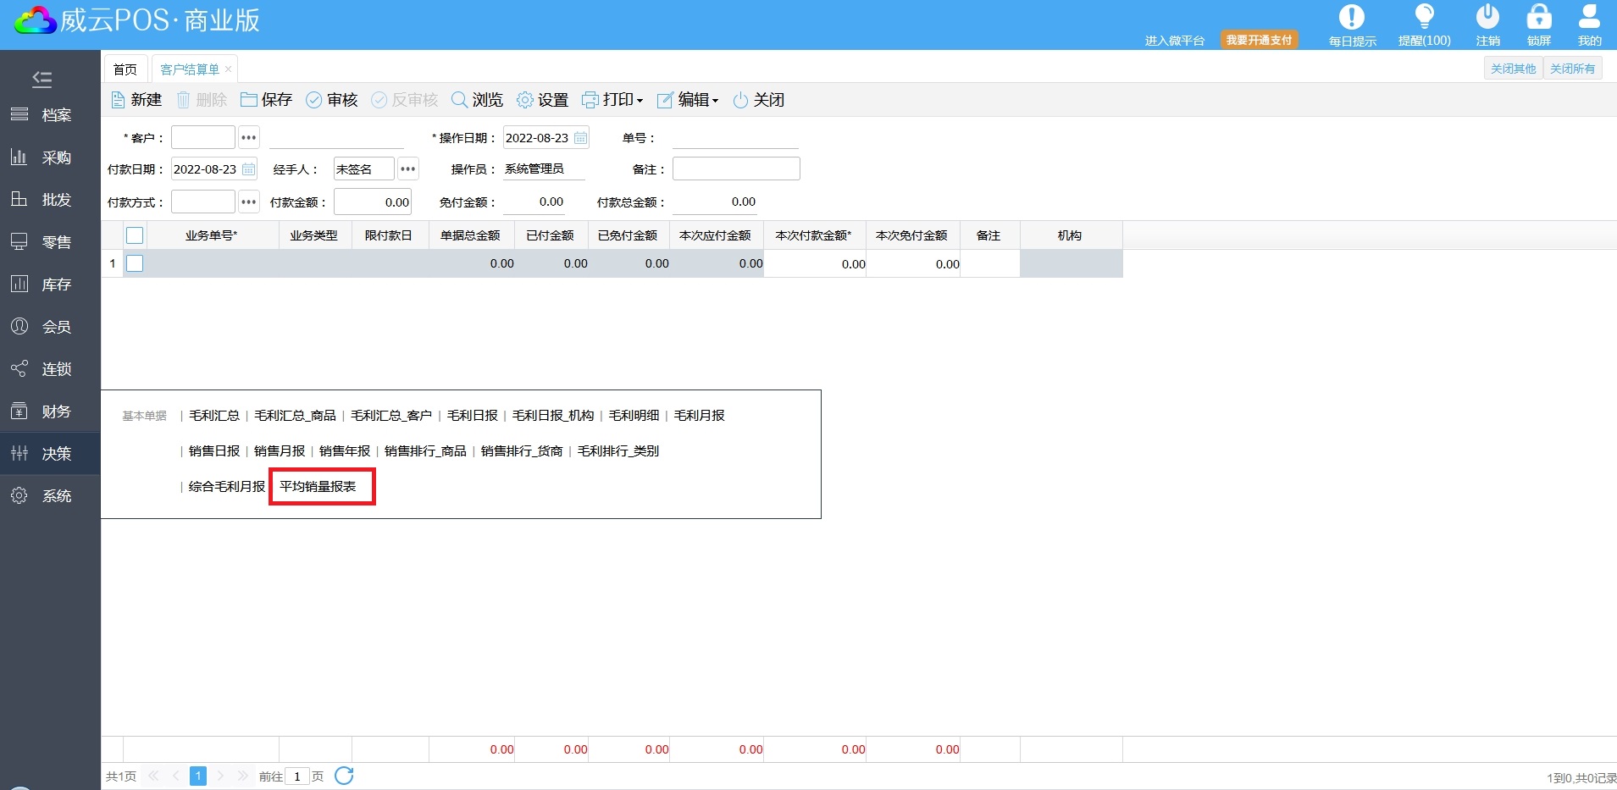Screen dimensions: 1617x790
Task: Switch to the 首页 tab
Action: pyautogui.click(x=125, y=69)
